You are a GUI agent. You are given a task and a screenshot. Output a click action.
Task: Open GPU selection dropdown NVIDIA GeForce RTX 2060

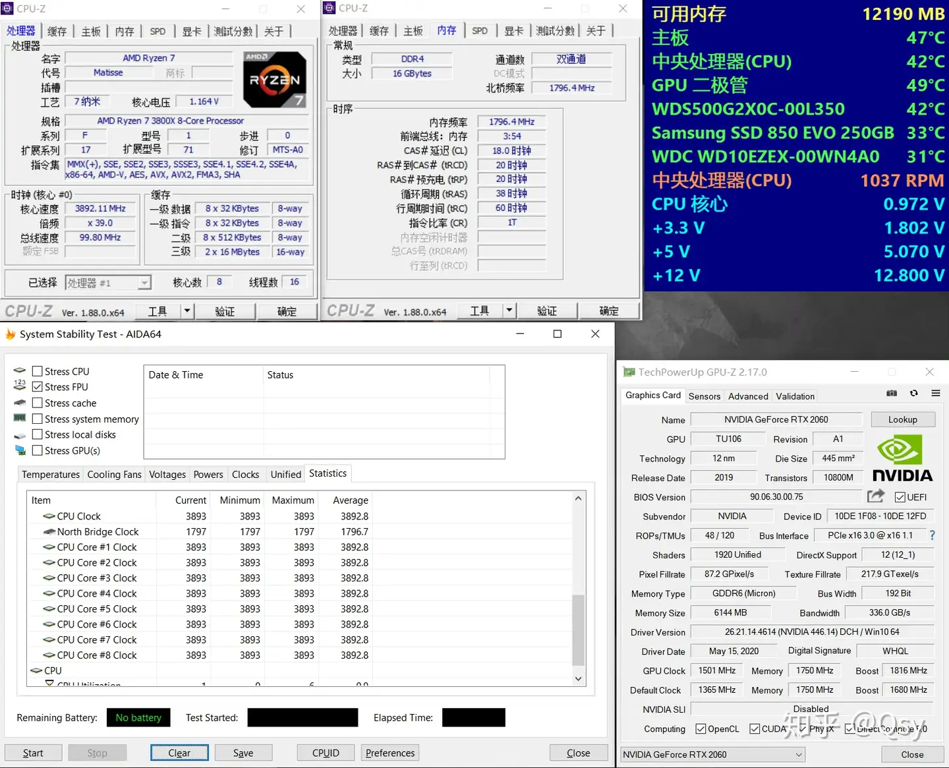coord(713,754)
